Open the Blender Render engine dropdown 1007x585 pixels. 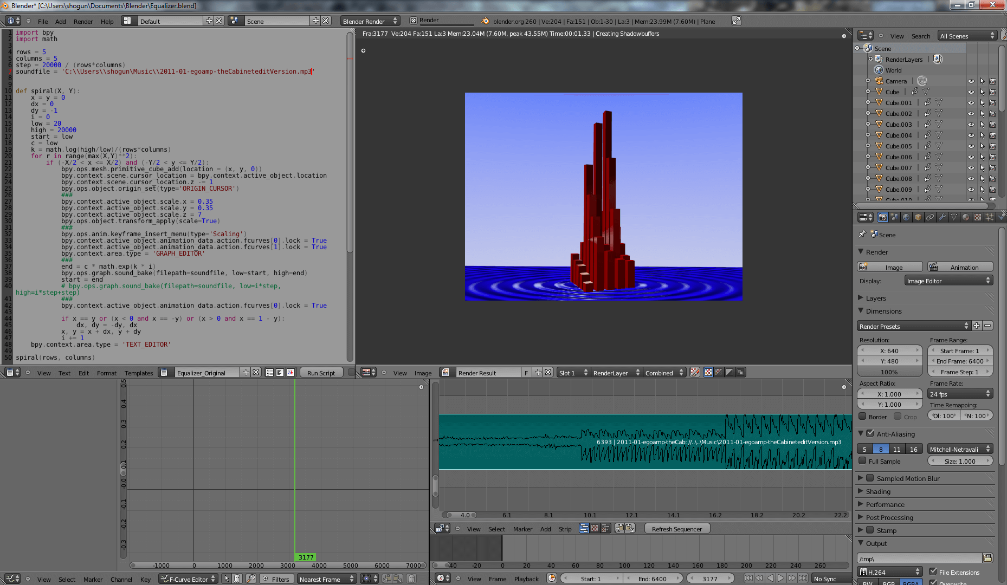click(370, 21)
